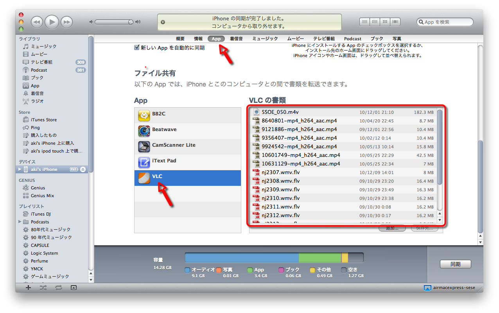Select file 10601749-mp4_h264_aac.mp4
This screenshot has width=499, height=313.
click(343, 155)
